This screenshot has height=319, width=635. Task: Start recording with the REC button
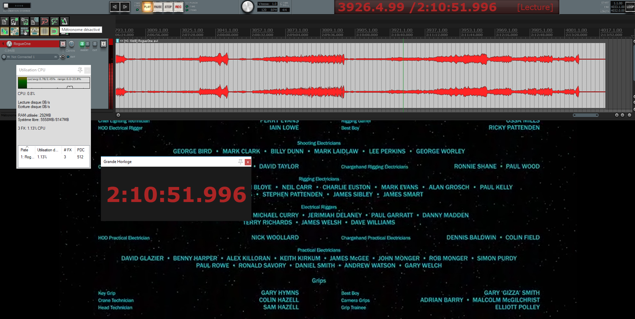click(178, 7)
